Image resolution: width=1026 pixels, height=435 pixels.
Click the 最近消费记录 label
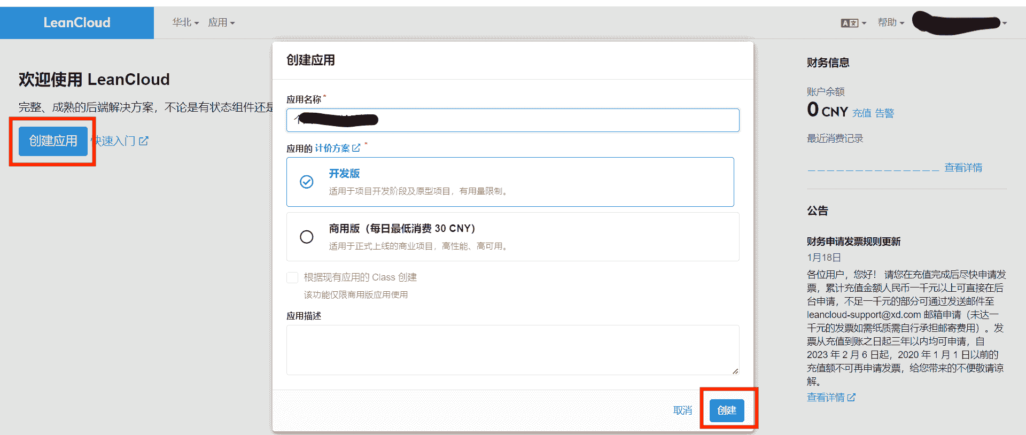tap(835, 138)
